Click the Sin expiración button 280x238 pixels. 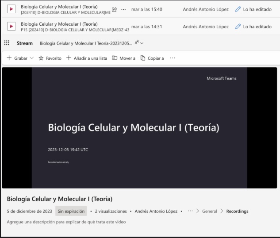(71, 211)
